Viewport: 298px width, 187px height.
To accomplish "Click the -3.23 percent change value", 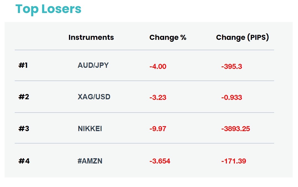I will pyautogui.click(x=158, y=97).
